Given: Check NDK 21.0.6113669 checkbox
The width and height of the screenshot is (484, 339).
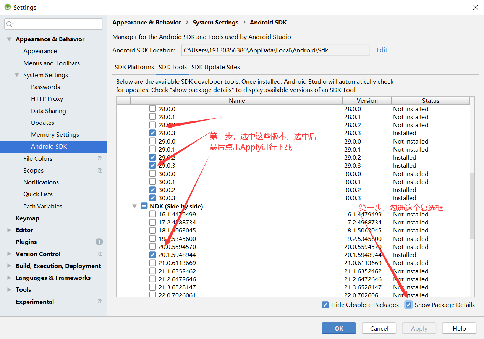Looking at the screenshot, I should [152, 263].
